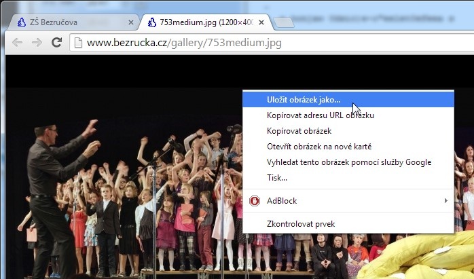Select 'Vyhledat tento obrázek pomocí služby Google'
The image size is (474, 279).
[x=348, y=162]
